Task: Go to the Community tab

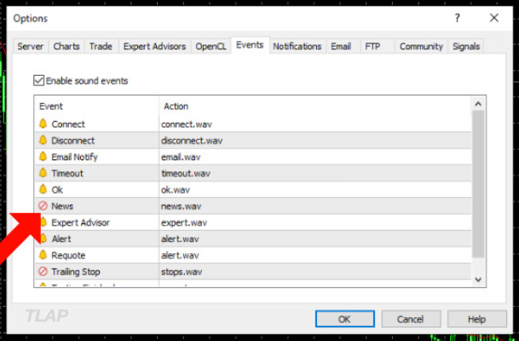Action: pos(421,46)
